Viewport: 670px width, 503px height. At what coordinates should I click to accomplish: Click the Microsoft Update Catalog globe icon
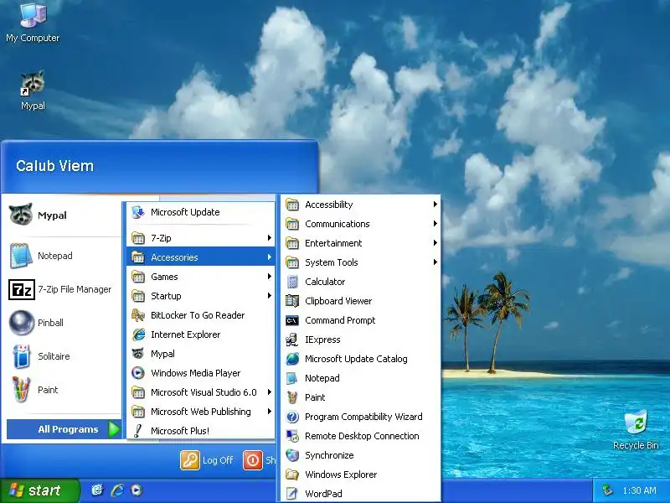pos(292,359)
